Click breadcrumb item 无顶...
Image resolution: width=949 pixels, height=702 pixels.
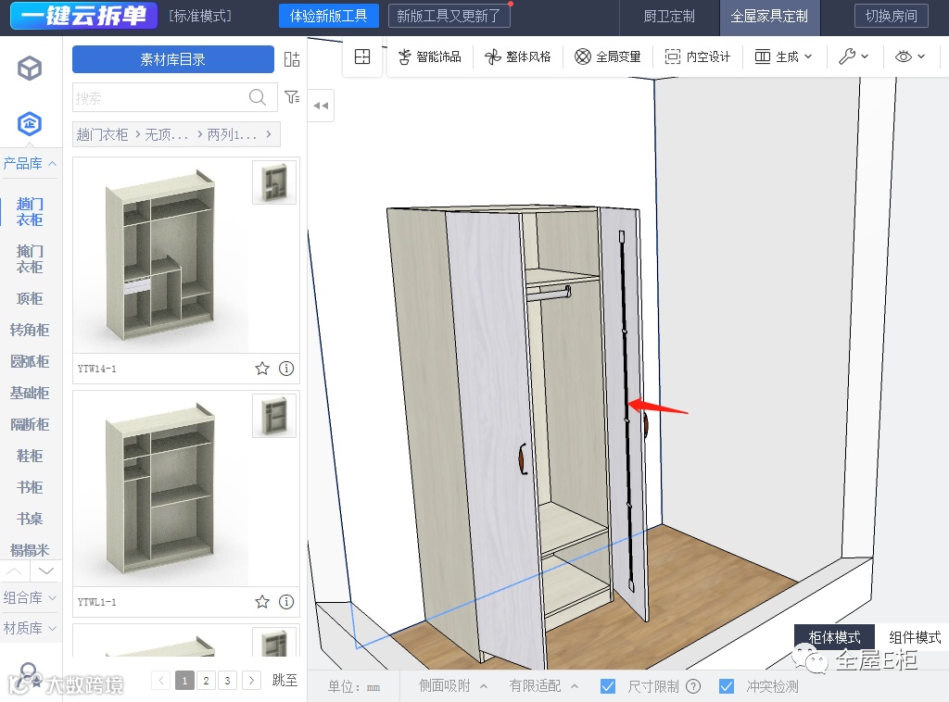click(x=167, y=134)
